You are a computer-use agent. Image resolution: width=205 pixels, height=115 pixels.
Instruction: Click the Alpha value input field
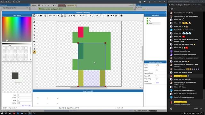(24, 103)
